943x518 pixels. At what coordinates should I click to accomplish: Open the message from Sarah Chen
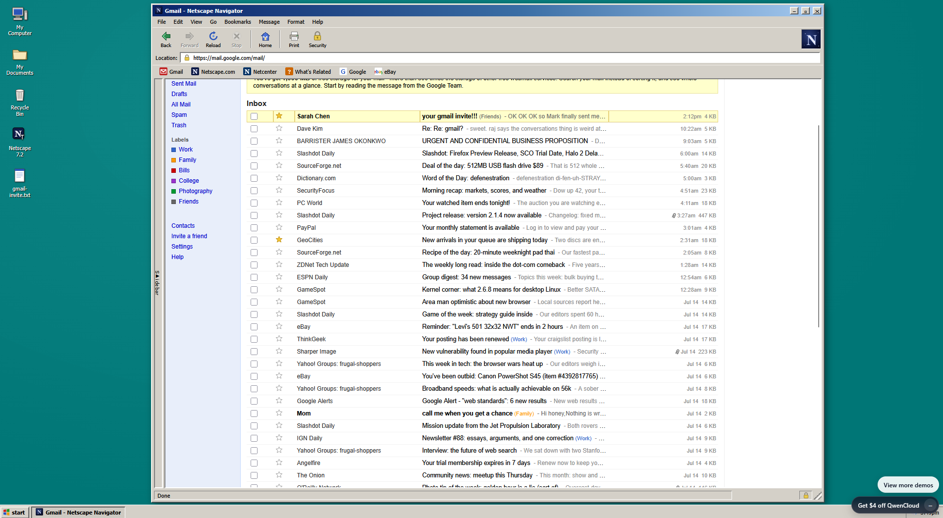(482, 116)
